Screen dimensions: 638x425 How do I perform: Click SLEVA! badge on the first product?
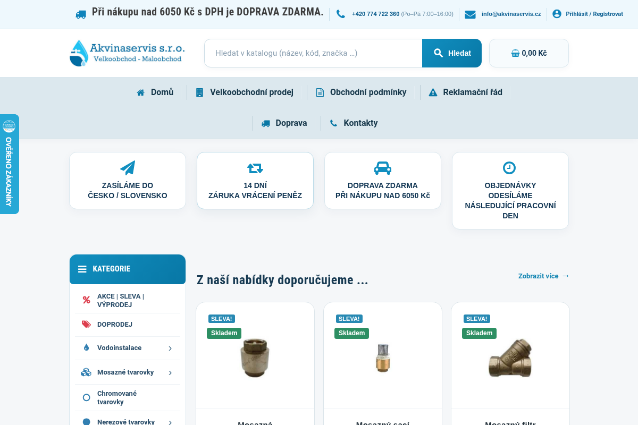[222, 319]
